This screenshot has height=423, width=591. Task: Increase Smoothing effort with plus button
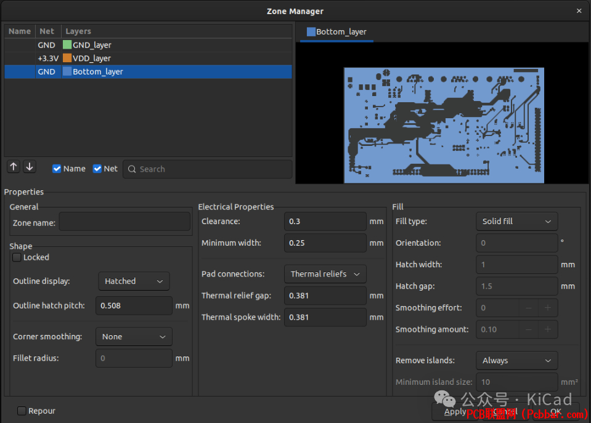548,308
